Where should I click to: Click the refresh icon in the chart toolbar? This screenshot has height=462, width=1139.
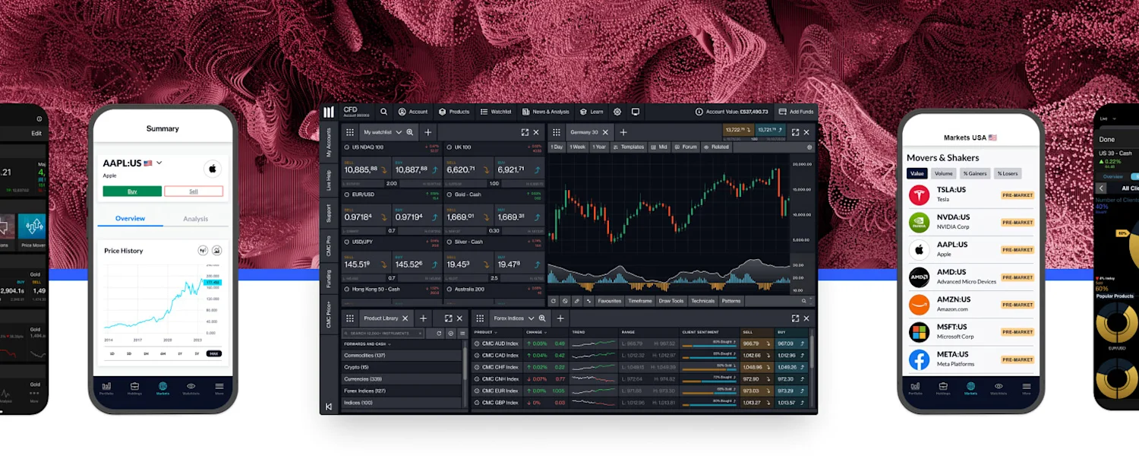click(554, 301)
